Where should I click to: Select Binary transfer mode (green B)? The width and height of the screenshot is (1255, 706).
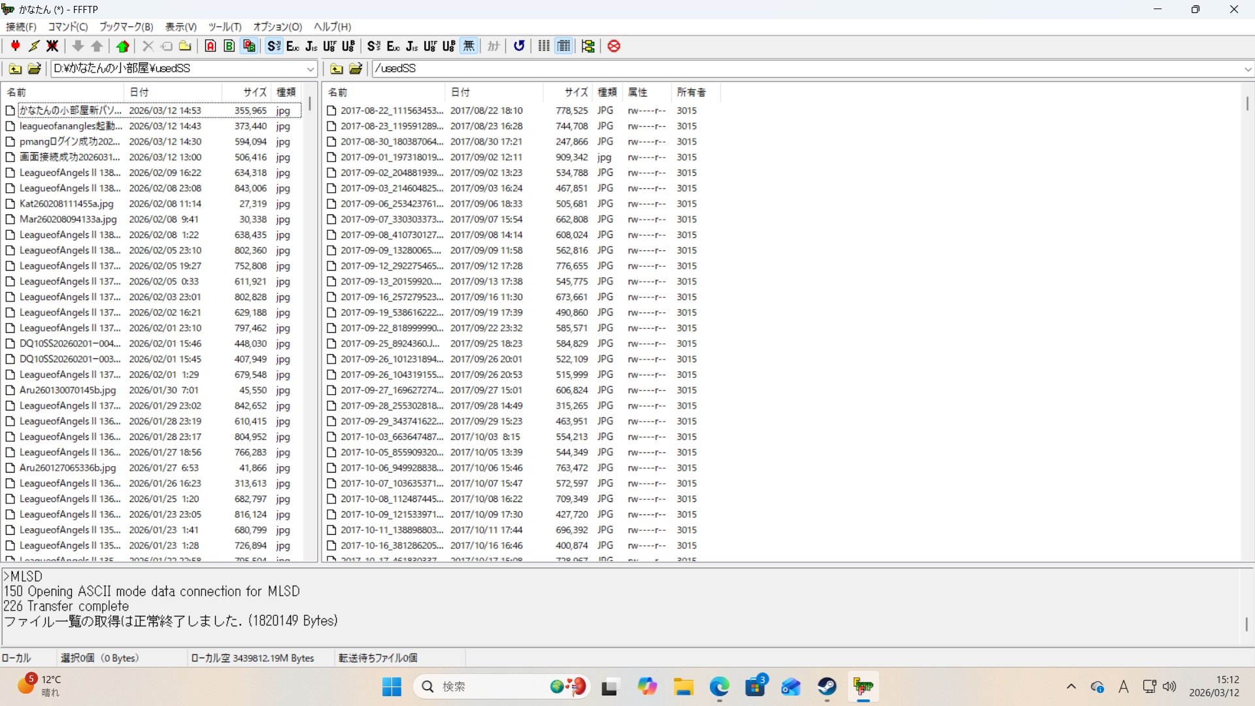(229, 46)
